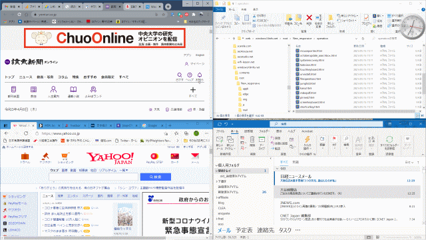Open the ファイル tab in Explorer
The height and width of the screenshot is (240, 426).
coord(220,9)
